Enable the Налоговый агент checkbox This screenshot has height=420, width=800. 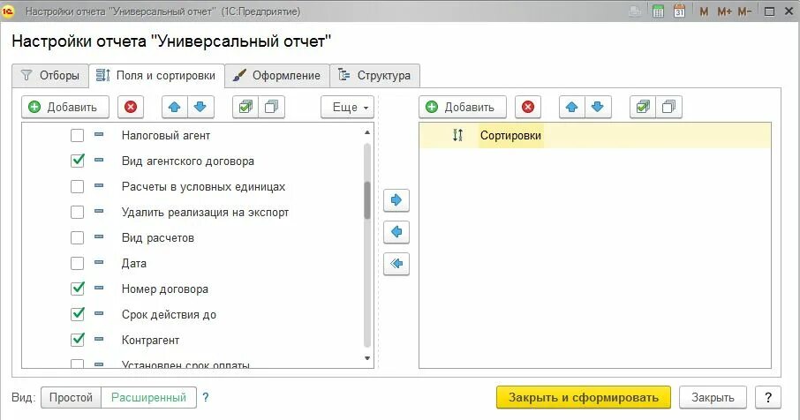tap(77, 136)
